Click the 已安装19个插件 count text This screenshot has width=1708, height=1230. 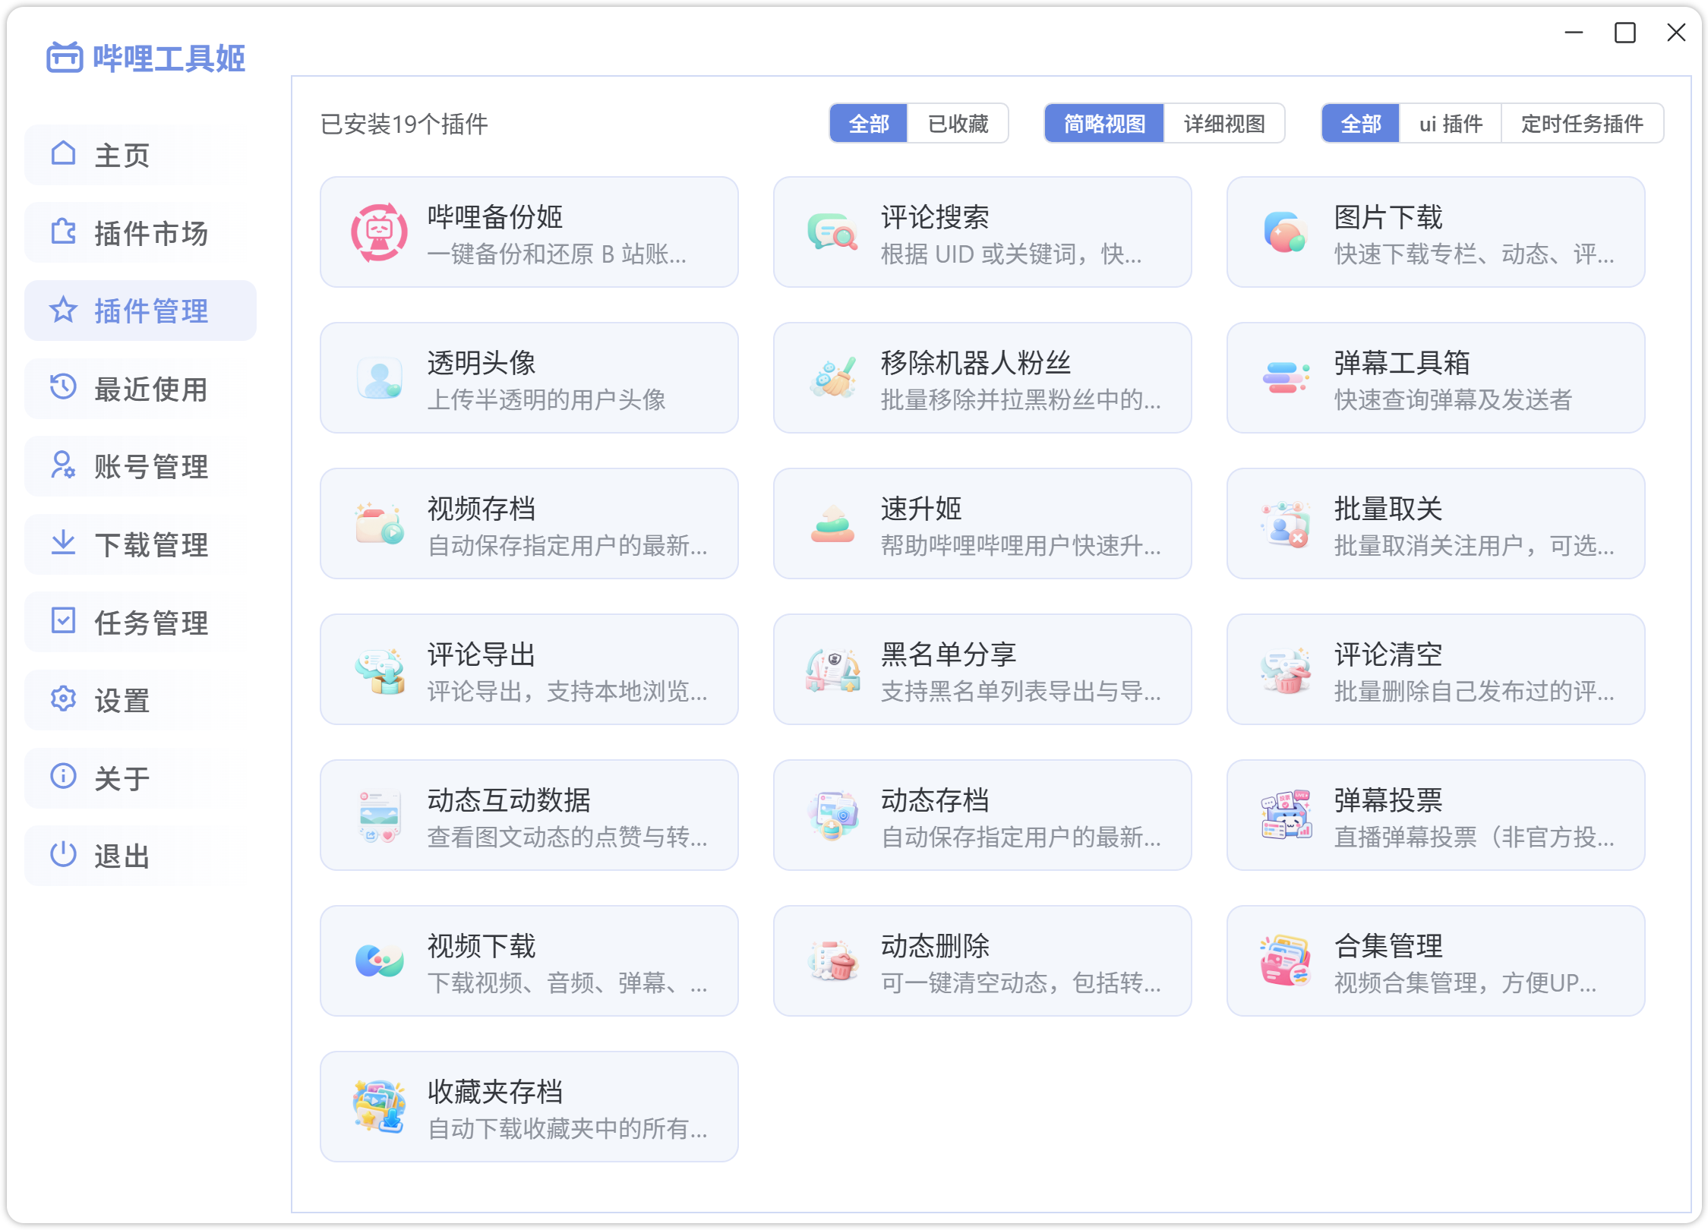point(404,124)
